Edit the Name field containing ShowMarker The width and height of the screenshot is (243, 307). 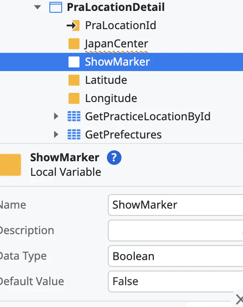(175, 205)
